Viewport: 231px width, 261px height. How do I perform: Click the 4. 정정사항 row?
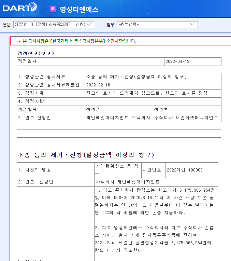pos(119,101)
